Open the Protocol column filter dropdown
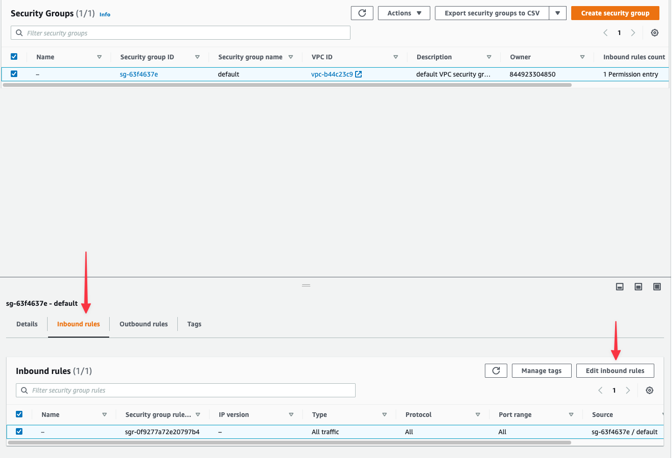 tap(478, 414)
